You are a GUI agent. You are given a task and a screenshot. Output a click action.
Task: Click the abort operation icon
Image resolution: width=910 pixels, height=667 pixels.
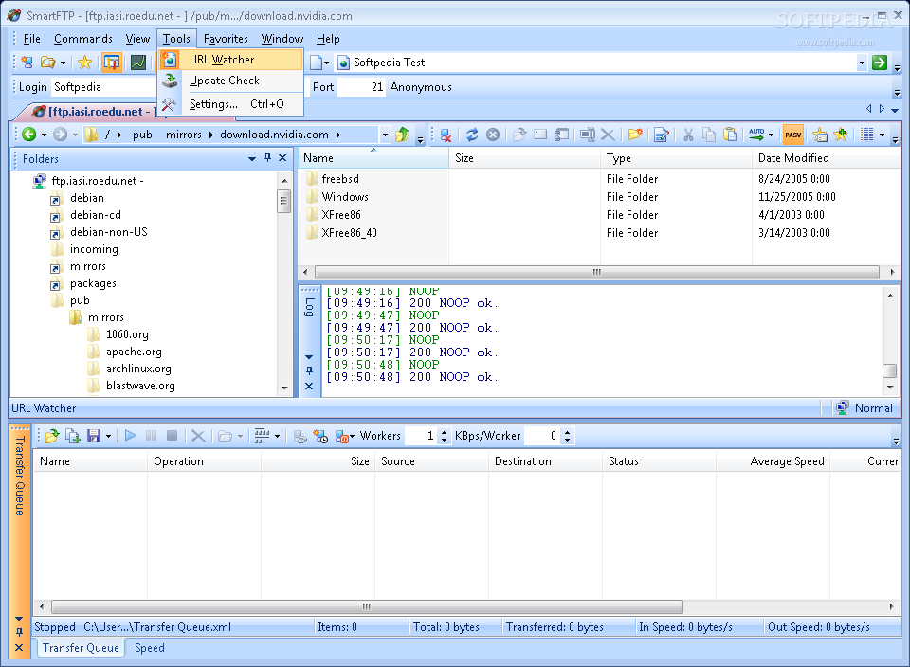coord(493,135)
